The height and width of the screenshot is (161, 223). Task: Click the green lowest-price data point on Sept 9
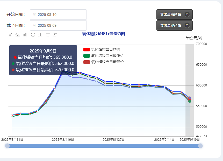(190, 101)
